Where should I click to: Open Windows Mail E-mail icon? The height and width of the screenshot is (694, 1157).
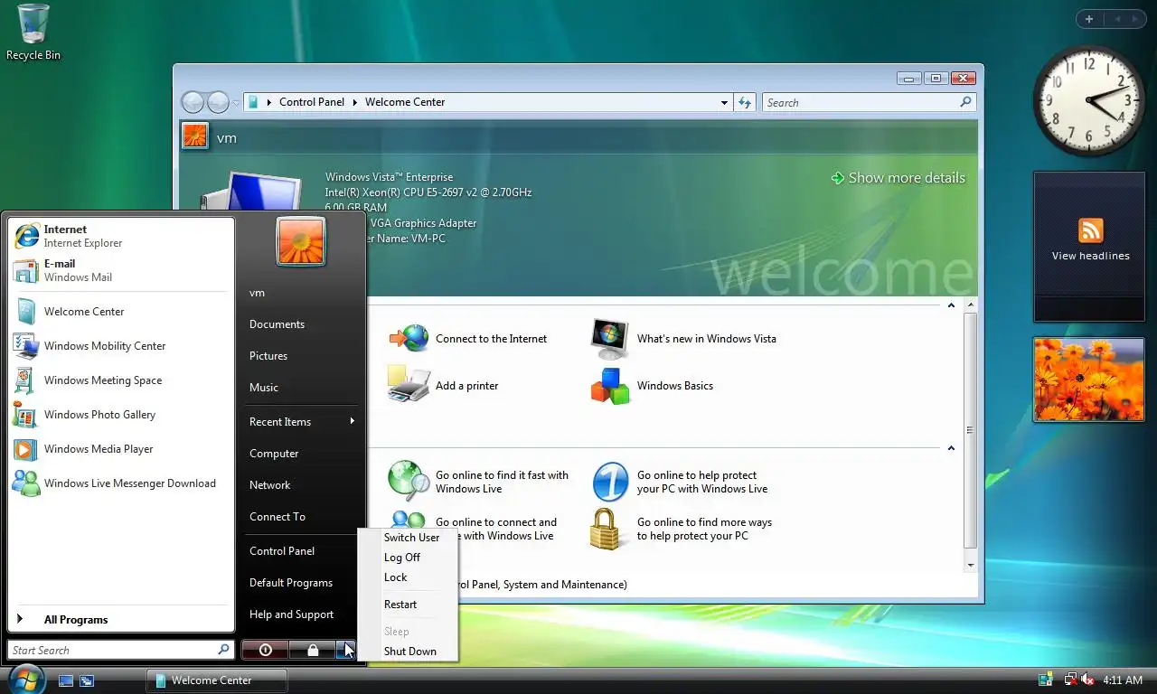tap(25, 270)
